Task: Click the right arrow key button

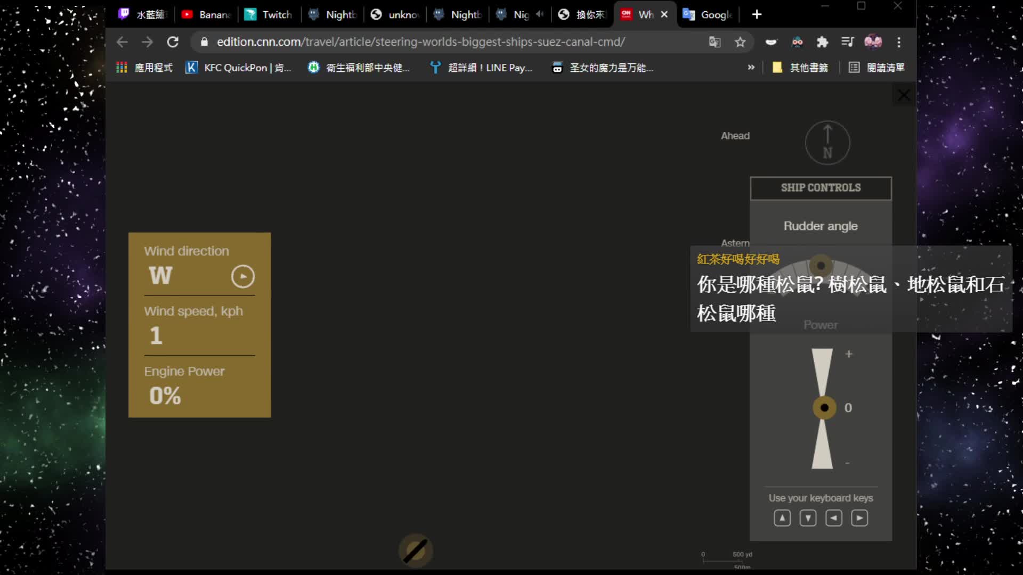Action: [859, 518]
